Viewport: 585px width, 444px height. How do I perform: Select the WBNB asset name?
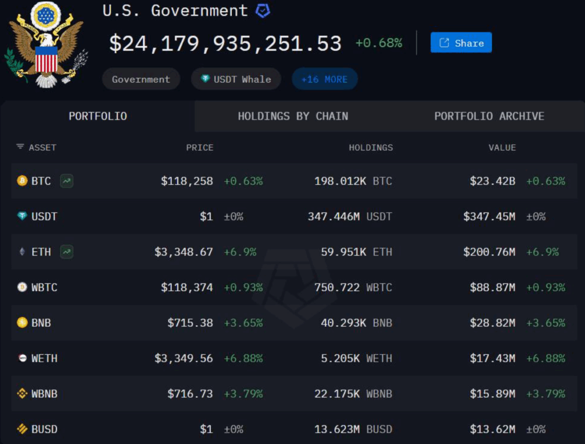click(x=45, y=394)
